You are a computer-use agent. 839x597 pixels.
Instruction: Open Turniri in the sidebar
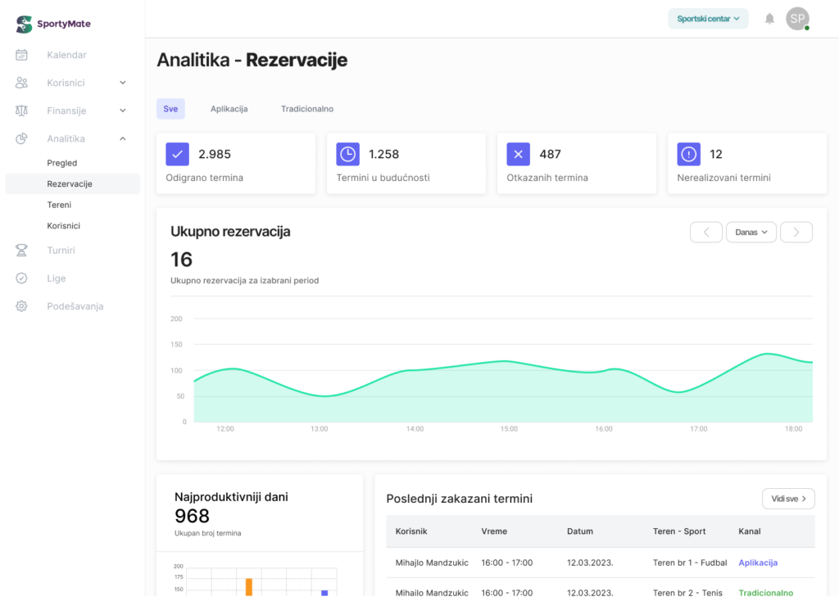tap(61, 250)
